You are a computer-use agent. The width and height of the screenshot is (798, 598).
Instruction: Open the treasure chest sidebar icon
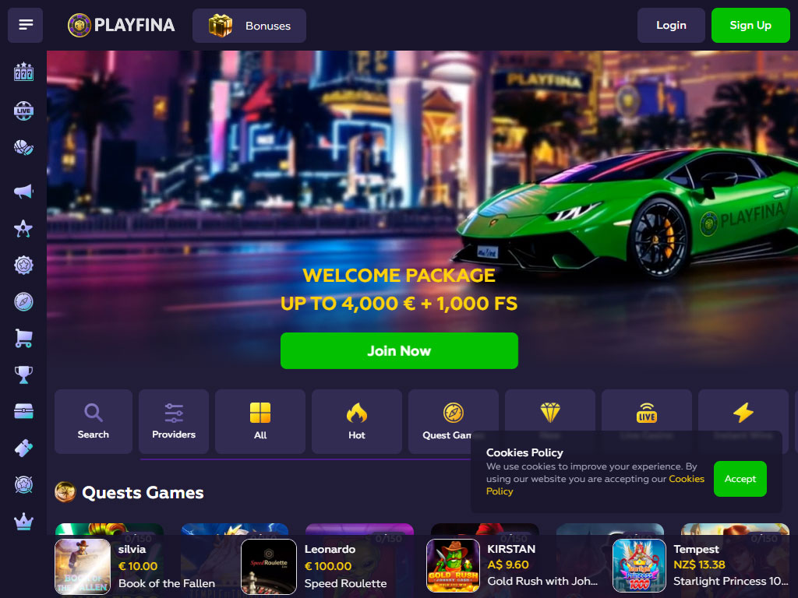(x=24, y=411)
